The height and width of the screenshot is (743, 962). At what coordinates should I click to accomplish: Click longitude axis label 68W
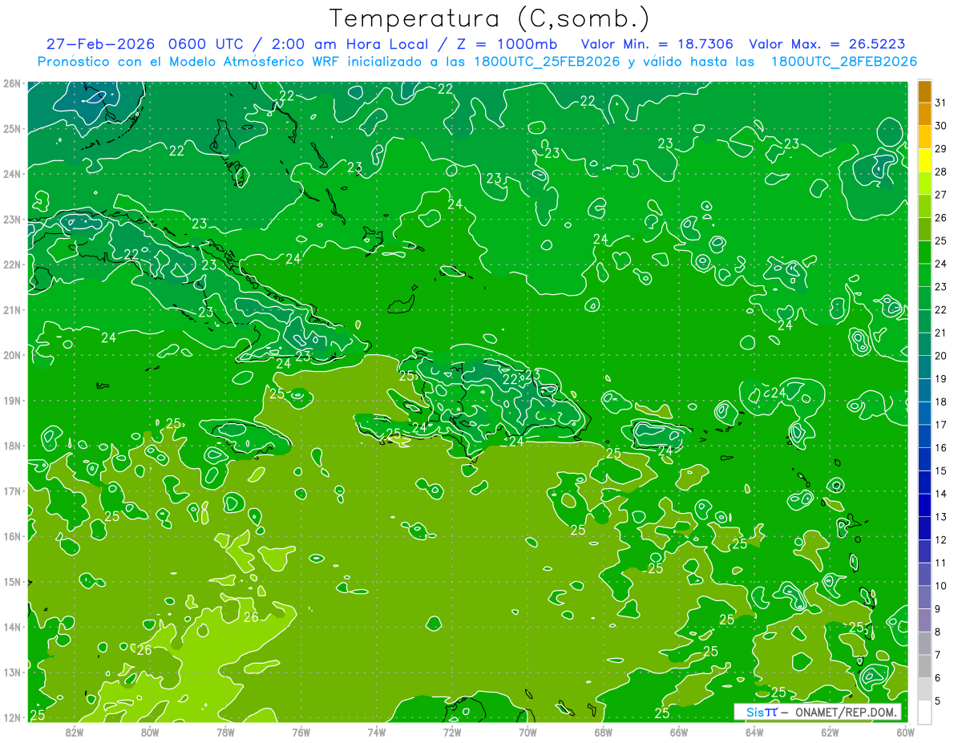(x=604, y=732)
